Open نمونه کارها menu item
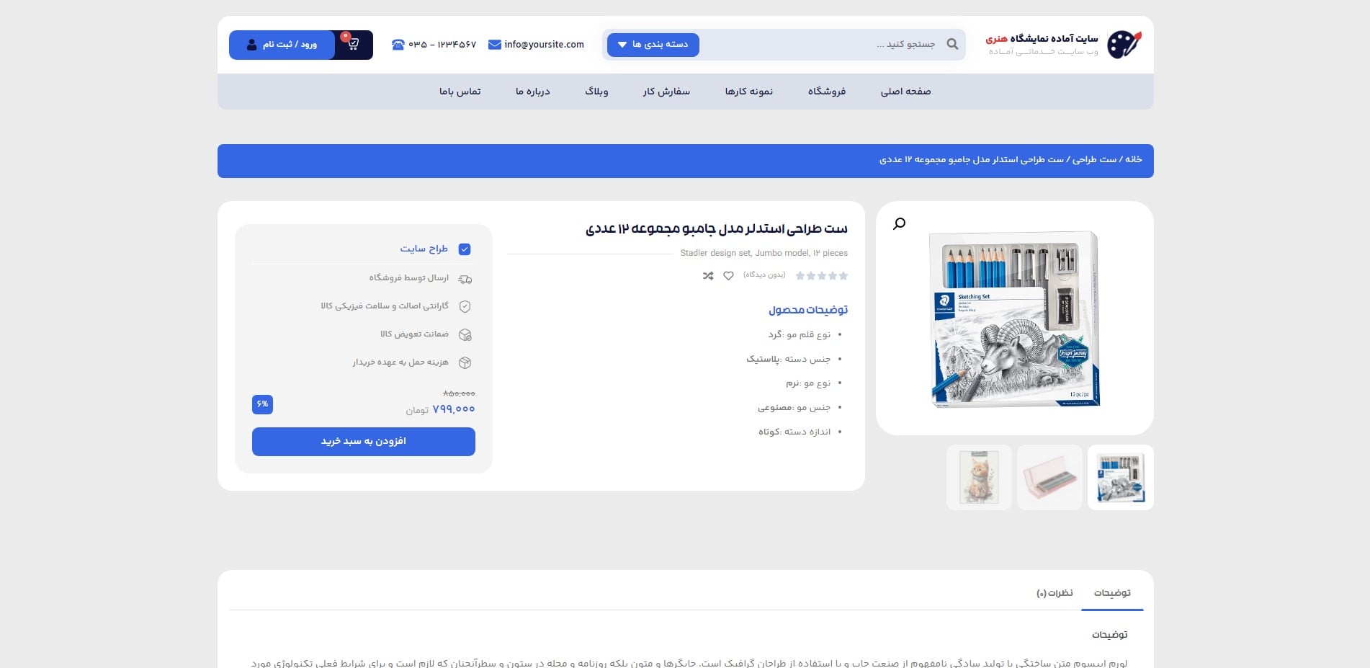The image size is (1370, 668). coord(749,92)
